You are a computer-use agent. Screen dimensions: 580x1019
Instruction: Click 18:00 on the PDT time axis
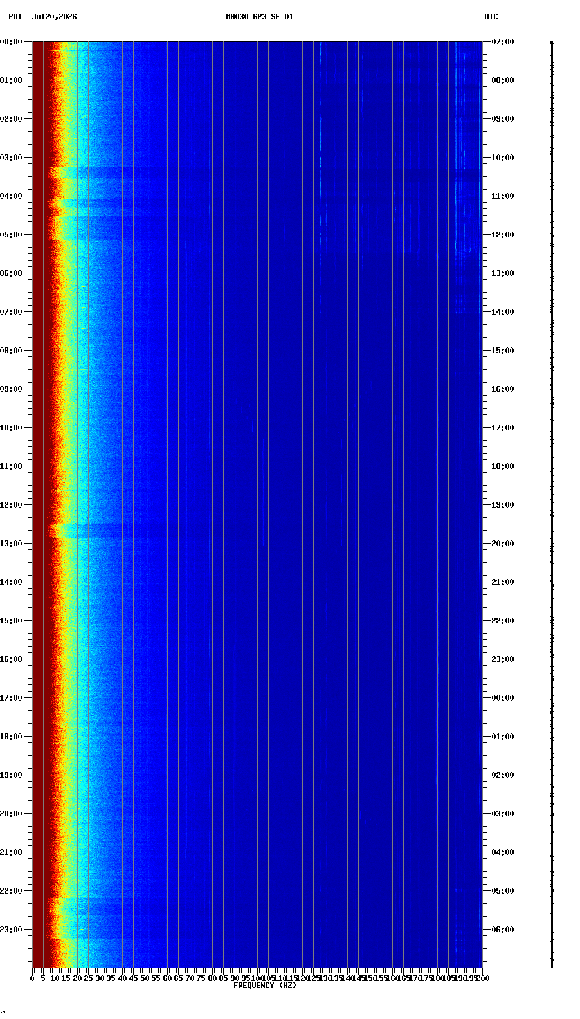click(11, 737)
